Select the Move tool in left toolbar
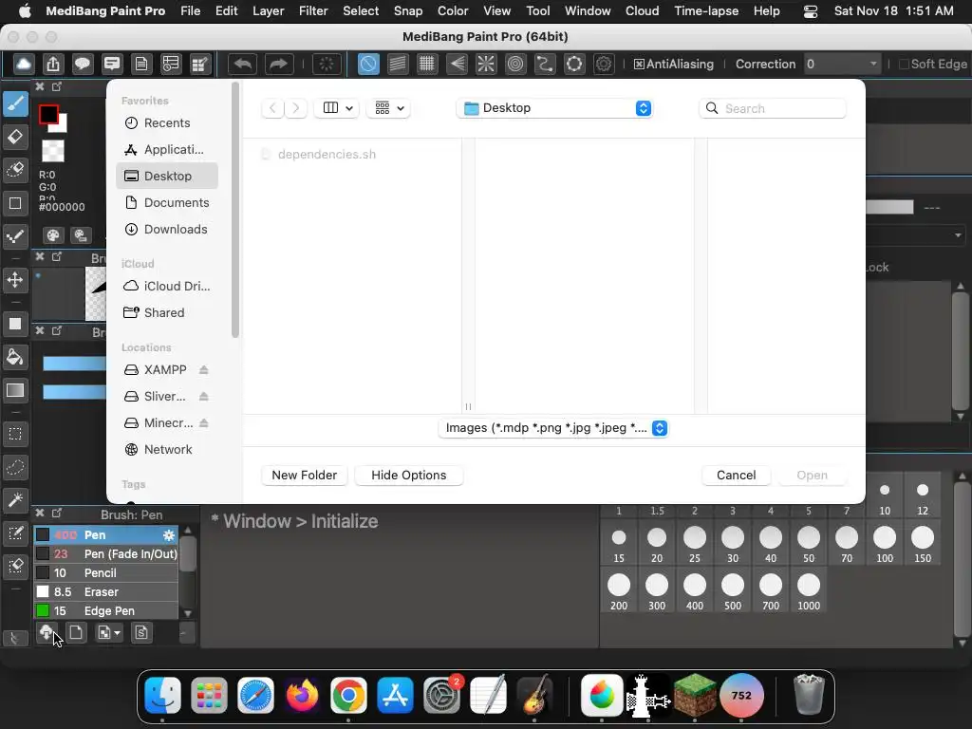The height and width of the screenshot is (729, 972). [x=15, y=280]
